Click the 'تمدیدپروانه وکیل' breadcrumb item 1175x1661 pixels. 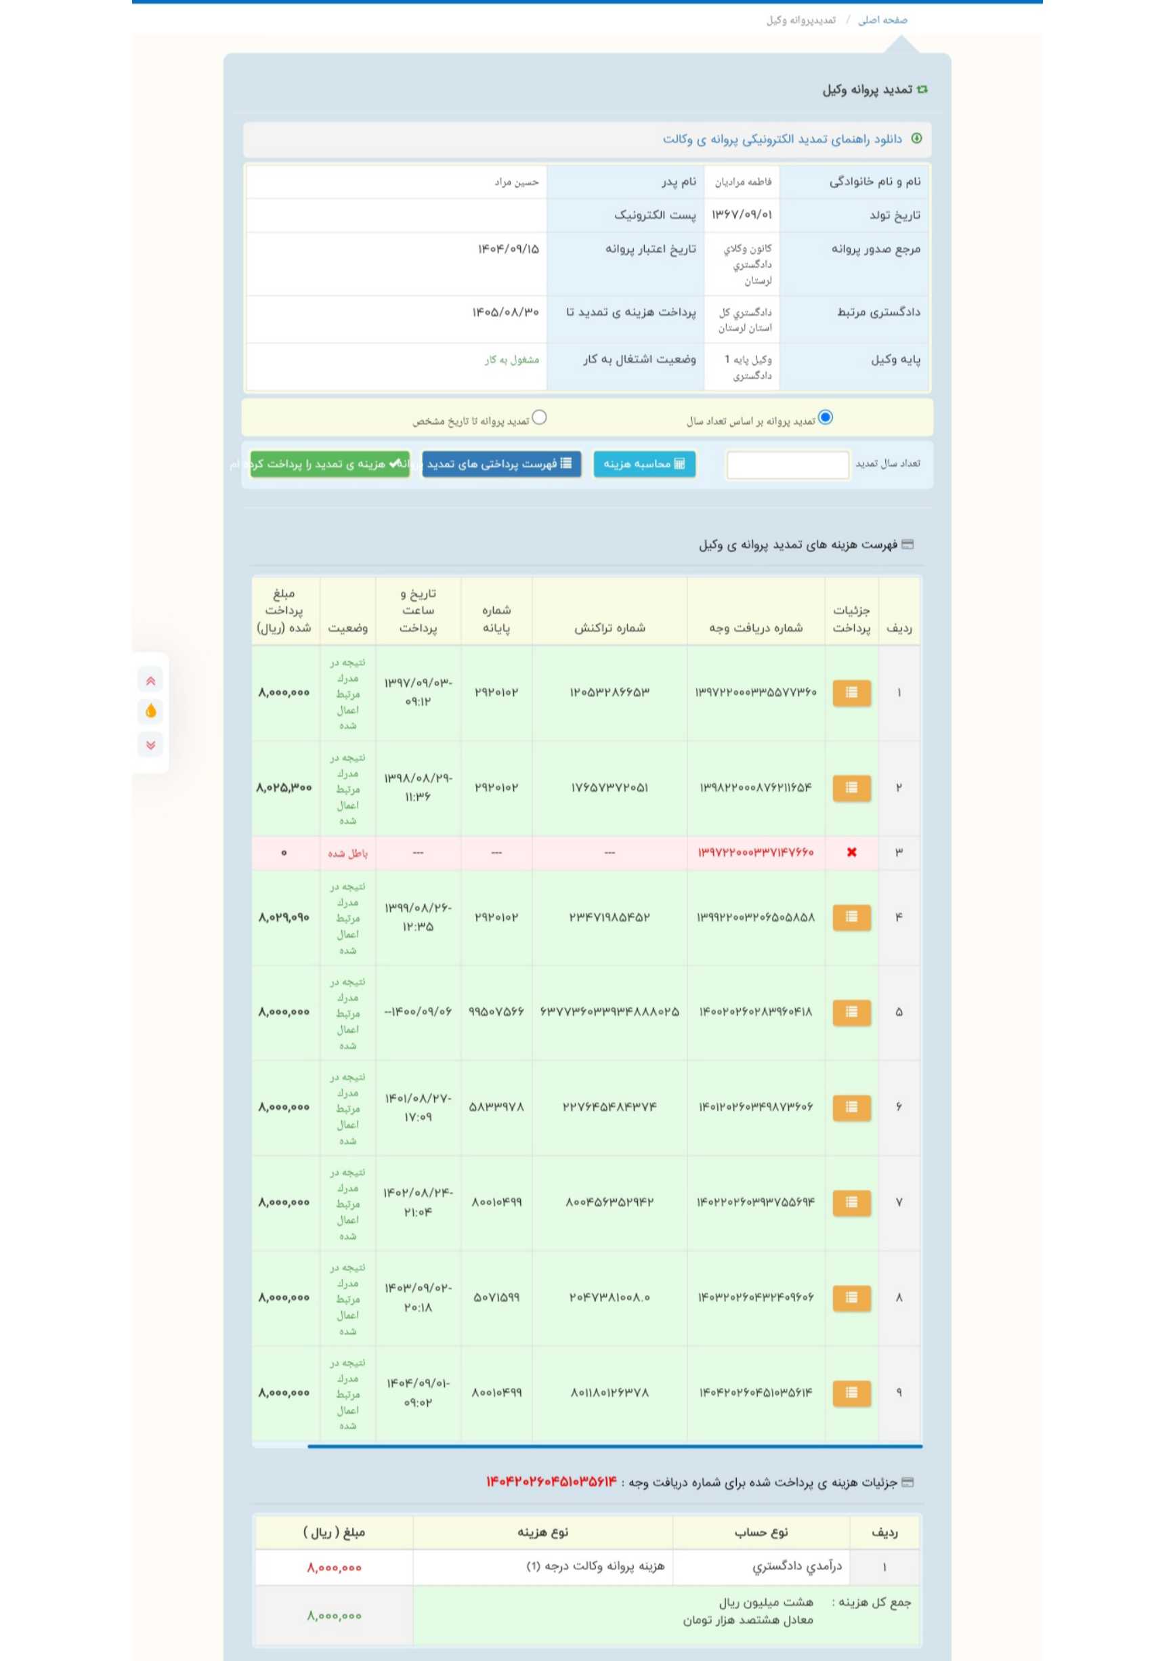[800, 20]
